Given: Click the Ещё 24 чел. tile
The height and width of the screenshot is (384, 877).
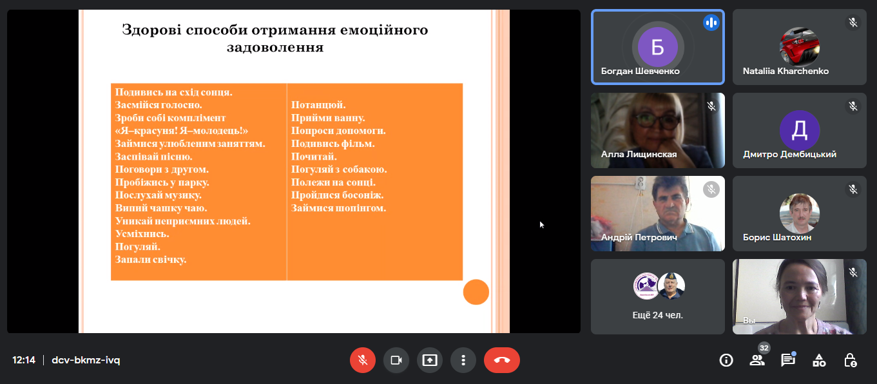Looking at the screenshot, I should pos(657,296).
